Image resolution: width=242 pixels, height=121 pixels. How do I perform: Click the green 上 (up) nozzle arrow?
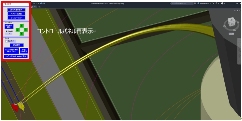click(22, 26)
